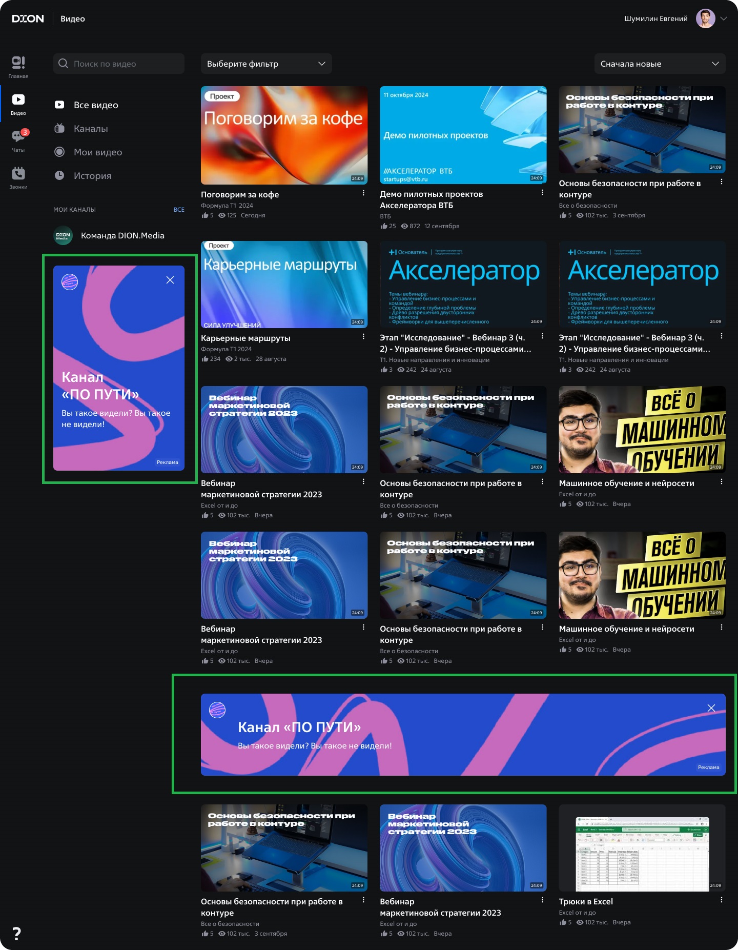Screen dimensions: 738x950
Task: Click the Поиск по видео search field
Action: click(x=119, y=64)
